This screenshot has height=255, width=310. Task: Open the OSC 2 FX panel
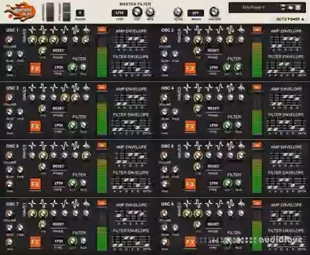tap(190, 68)
